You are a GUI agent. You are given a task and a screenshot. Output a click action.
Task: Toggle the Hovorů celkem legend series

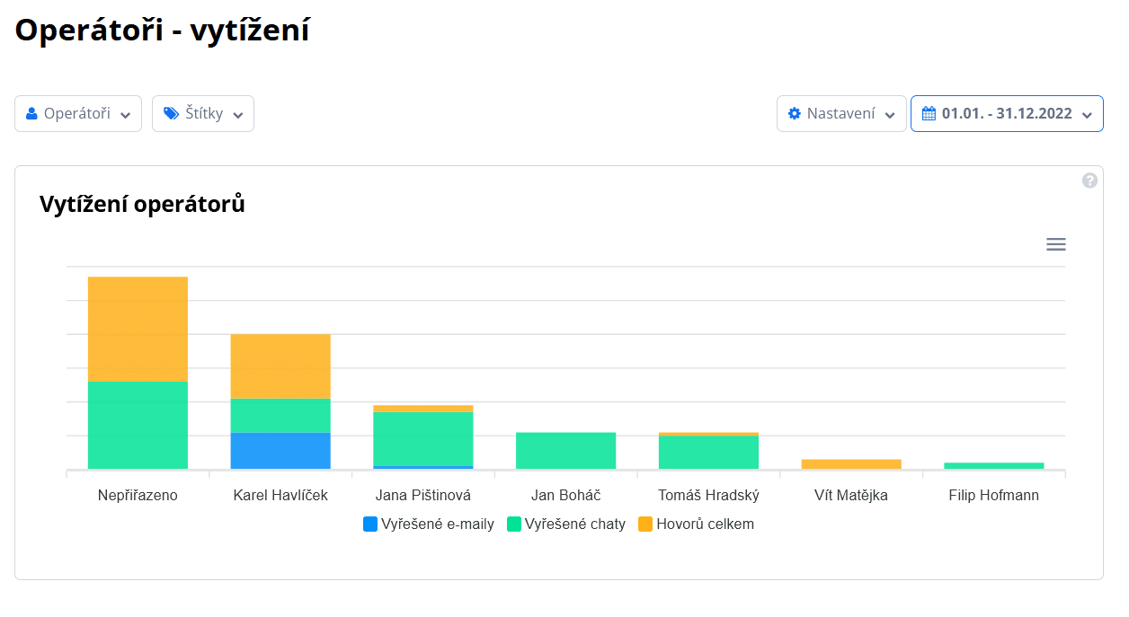coord(705,524)
